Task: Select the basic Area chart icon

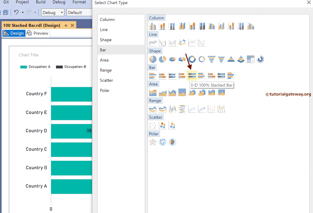Action: point(153,92)
